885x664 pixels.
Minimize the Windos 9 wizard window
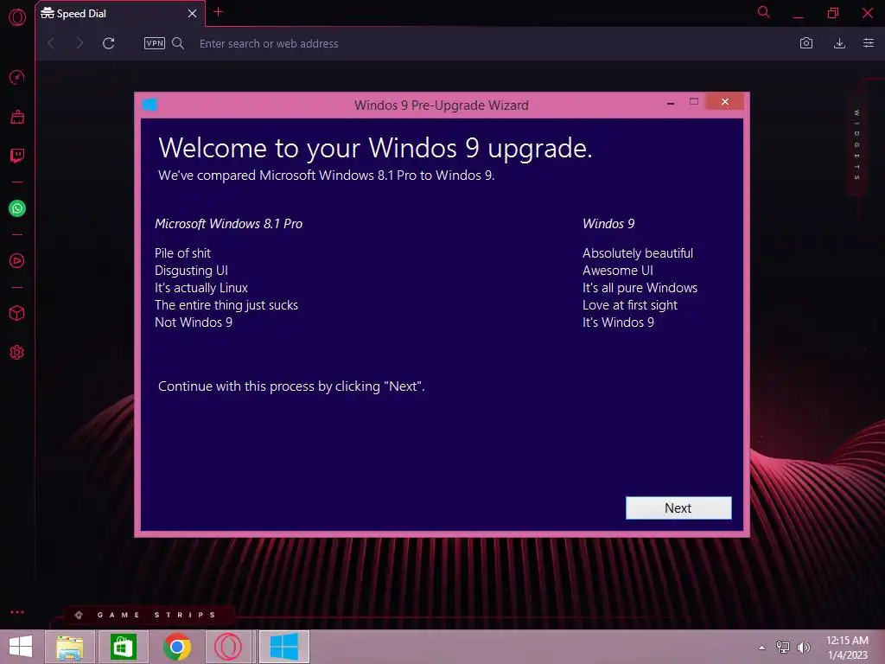[x=671, y=102]
